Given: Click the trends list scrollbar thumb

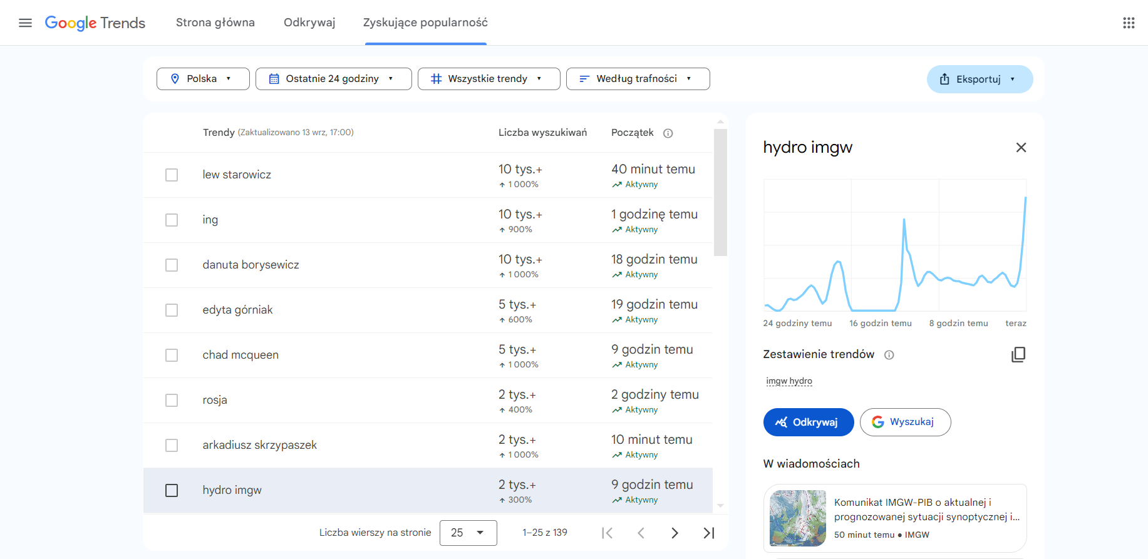Looking at the screenshot, I should (720, 192).
